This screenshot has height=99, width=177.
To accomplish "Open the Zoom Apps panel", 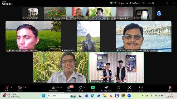I will tap(118, 89).
